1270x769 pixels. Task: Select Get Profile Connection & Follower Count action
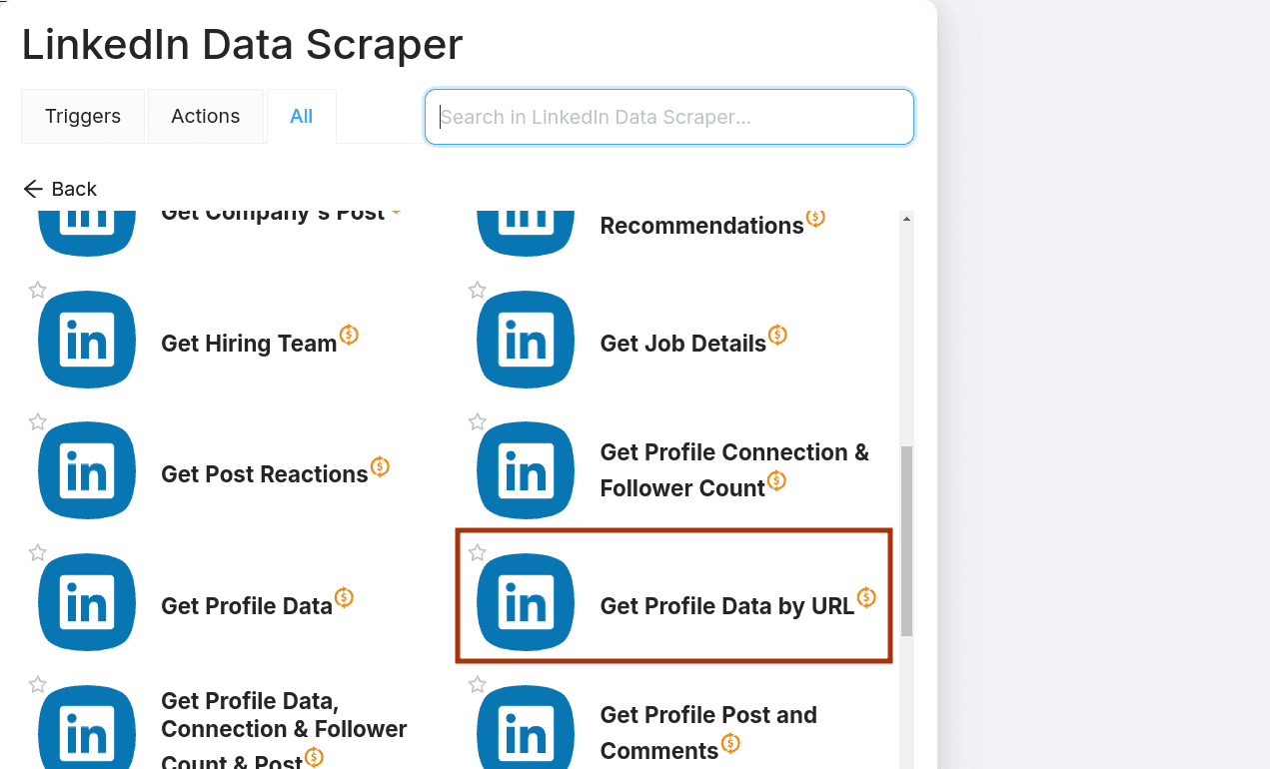point(734,469)
